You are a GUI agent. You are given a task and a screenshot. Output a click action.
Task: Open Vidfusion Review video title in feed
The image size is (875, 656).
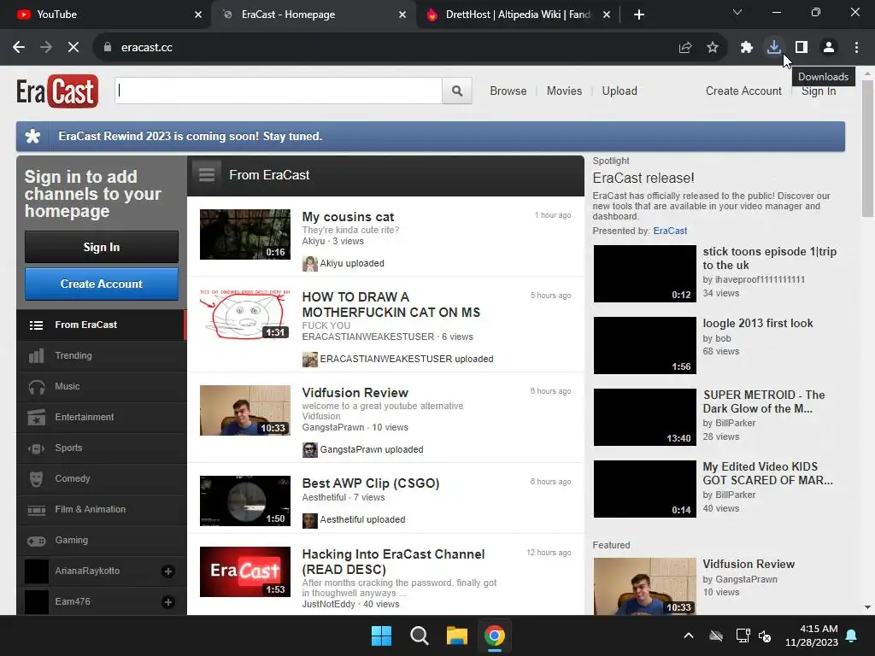pos(355,393)
